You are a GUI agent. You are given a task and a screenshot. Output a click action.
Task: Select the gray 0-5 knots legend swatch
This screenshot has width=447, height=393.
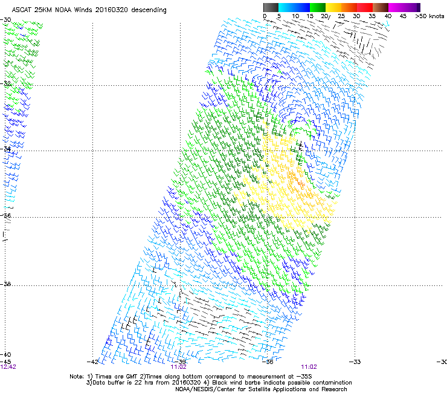pyautogui.click(x=271, y=7)
